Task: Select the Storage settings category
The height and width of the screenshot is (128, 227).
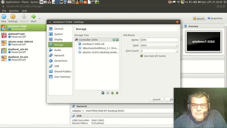Action: [60, 45]
